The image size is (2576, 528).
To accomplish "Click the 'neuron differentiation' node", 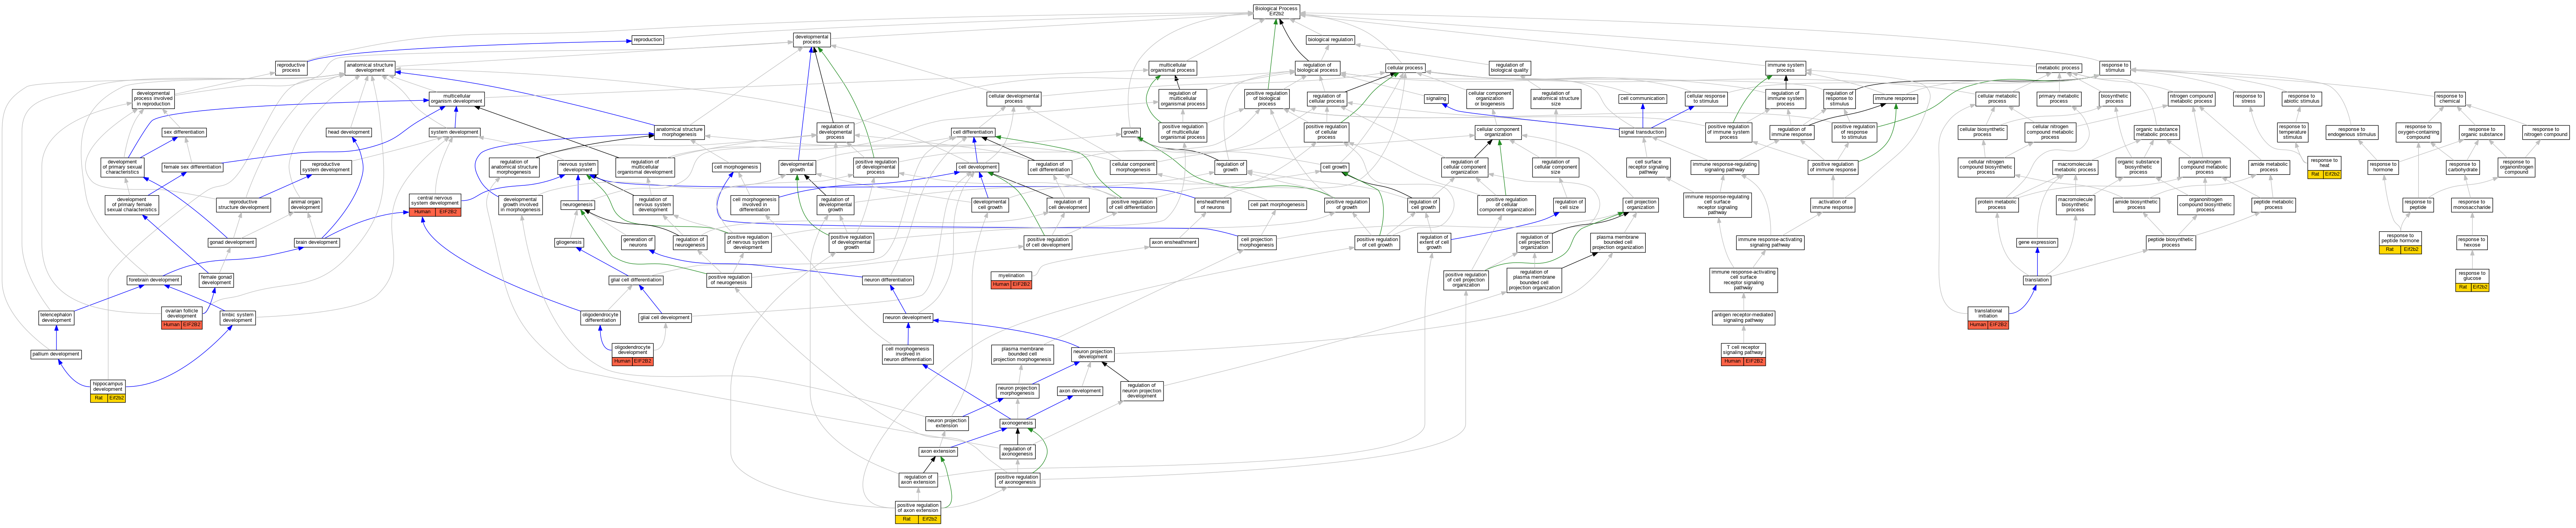I will pos(888,280).
